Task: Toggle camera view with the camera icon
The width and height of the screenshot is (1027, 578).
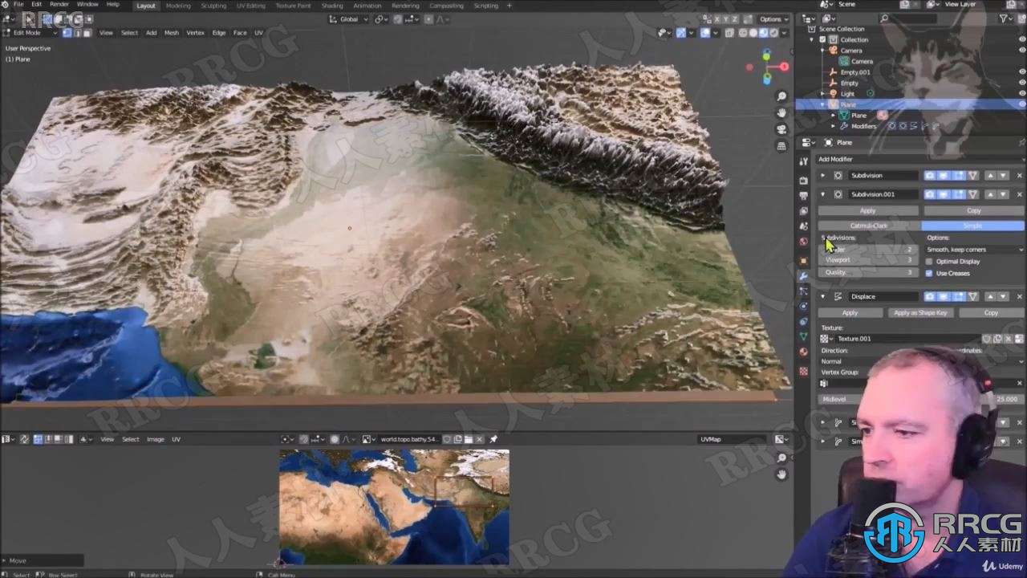Action: pos(781,130)
